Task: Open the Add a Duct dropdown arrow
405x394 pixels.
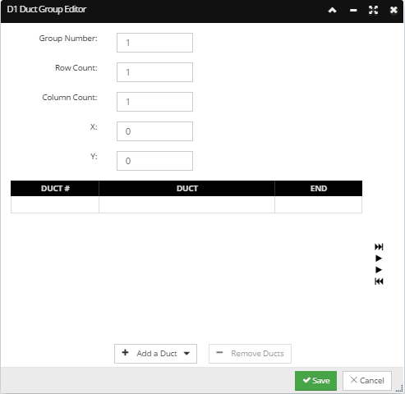Action: click(186, 354)
